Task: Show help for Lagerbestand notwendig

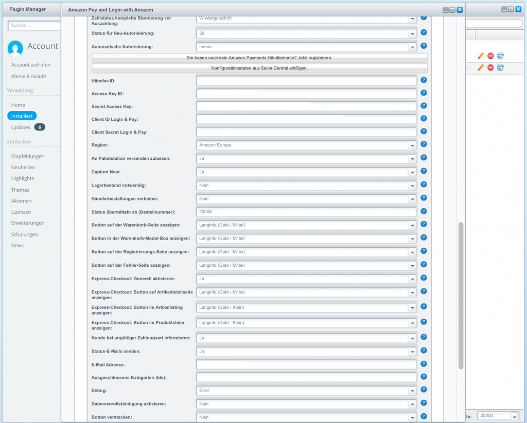Action: click(424, 185)
